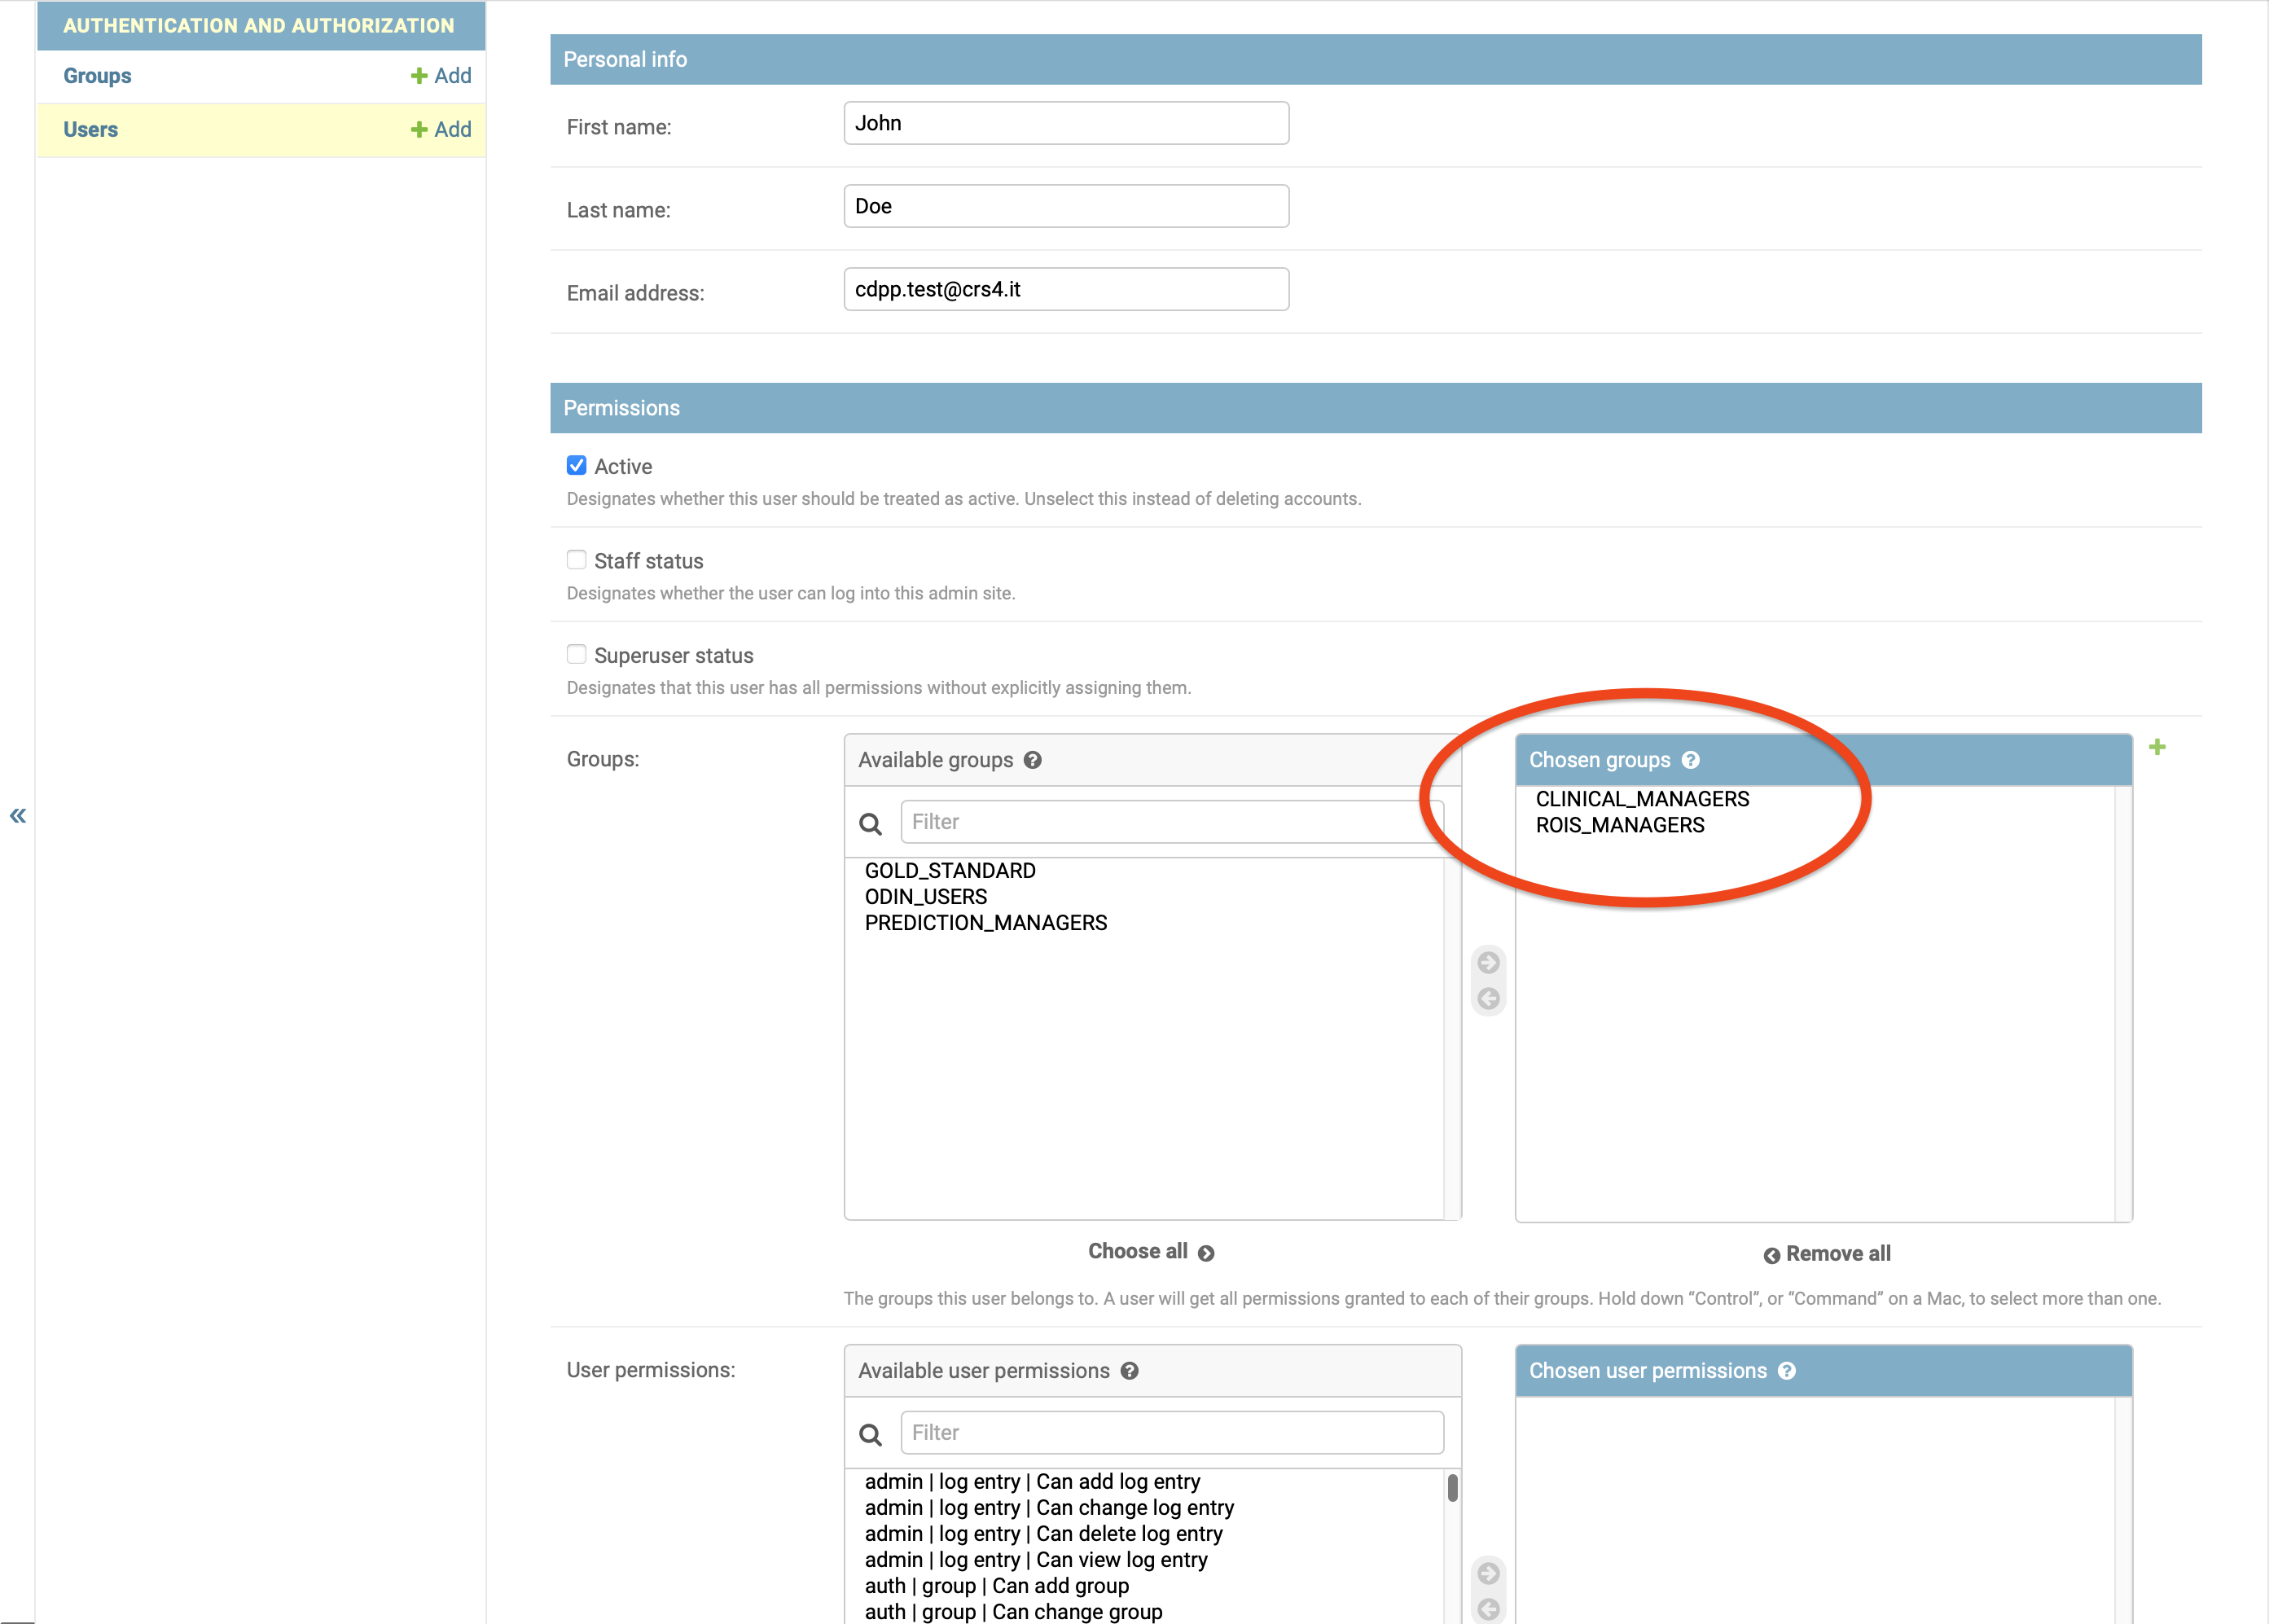Click the search icon in Available groups filter
The width and height of the screenshot is (2269, 1624).
871,823
